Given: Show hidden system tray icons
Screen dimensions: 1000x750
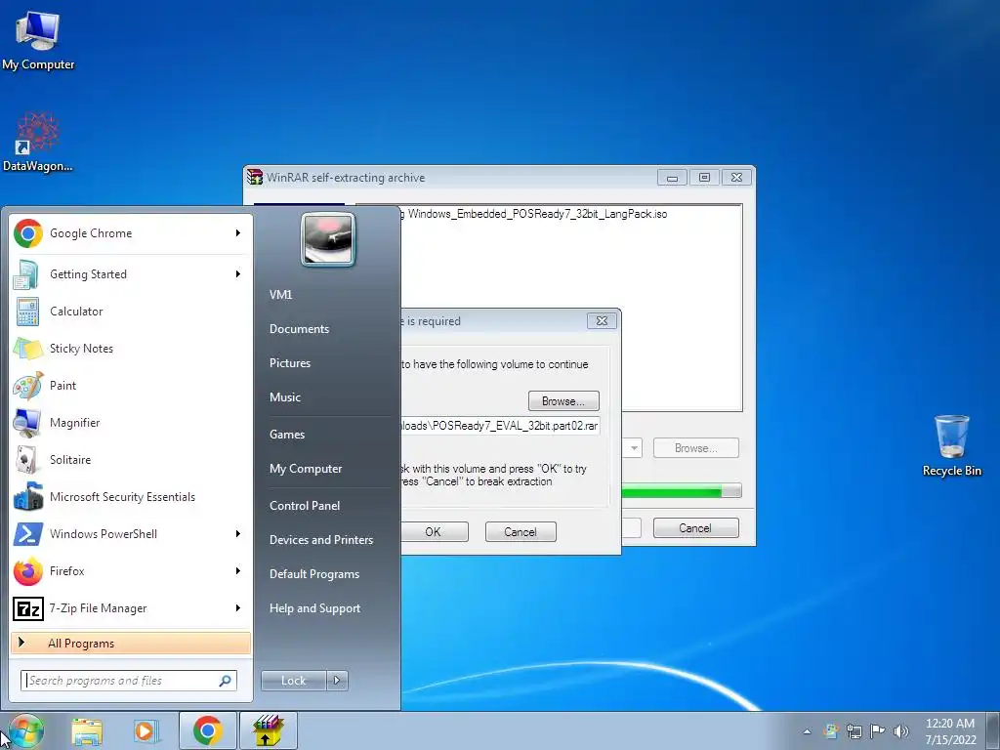Looking at the screenshot, I should pos(807,731).
